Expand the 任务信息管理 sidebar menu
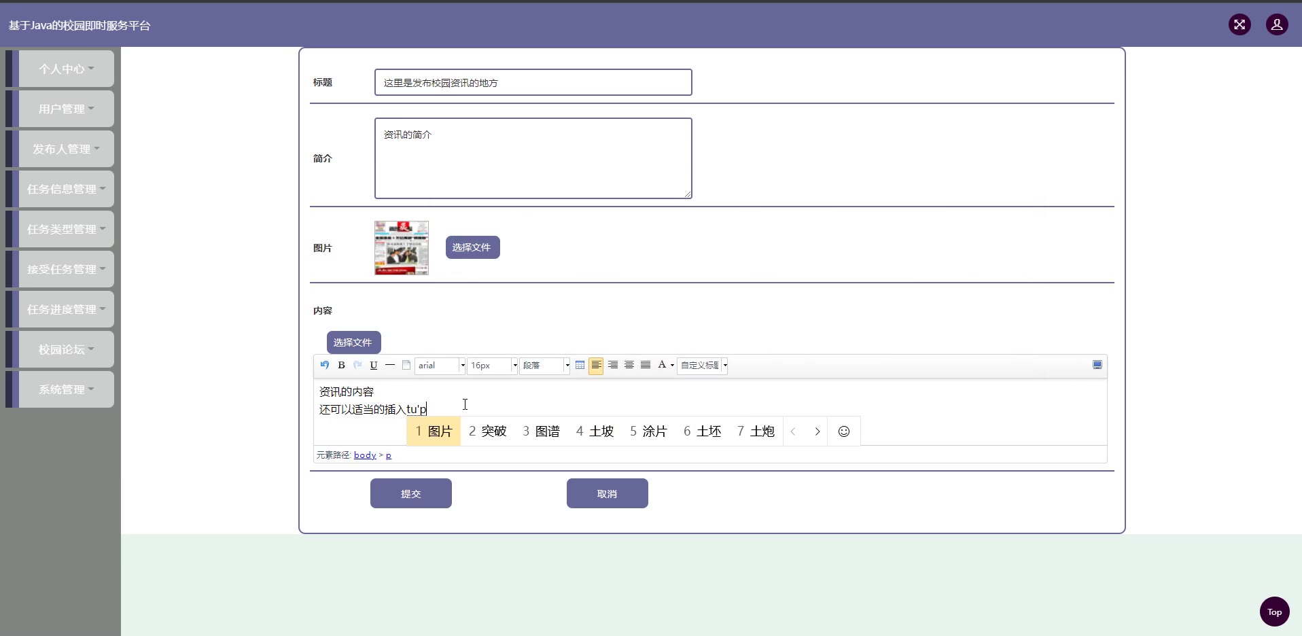1302x636 pixels. point(66,189)
